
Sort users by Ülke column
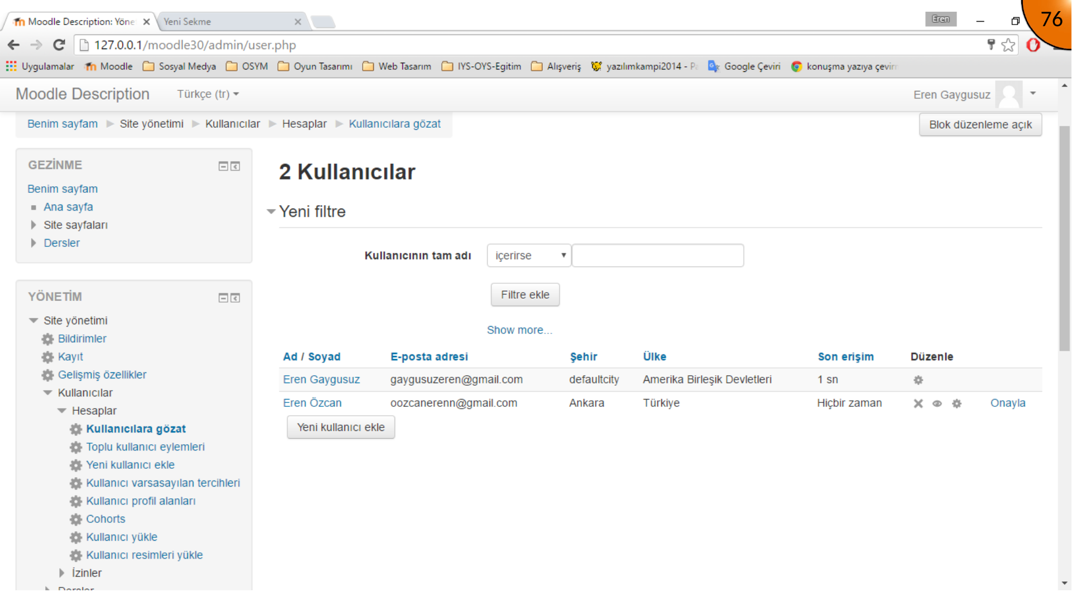[655, 357]
